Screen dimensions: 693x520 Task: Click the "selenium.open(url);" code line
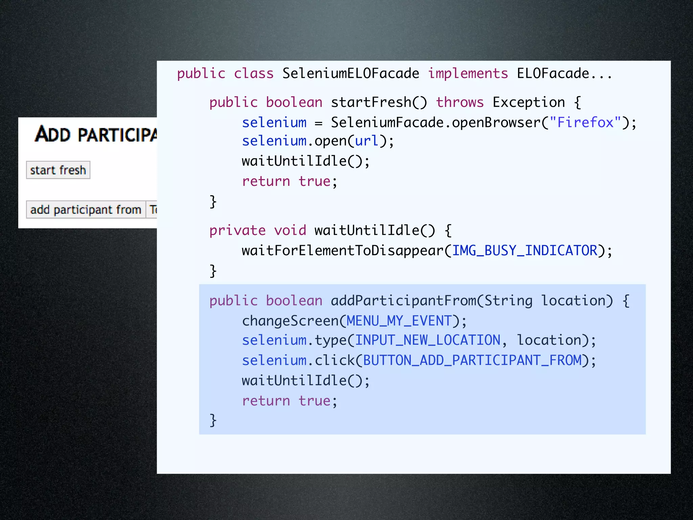(x=318, y=141)
